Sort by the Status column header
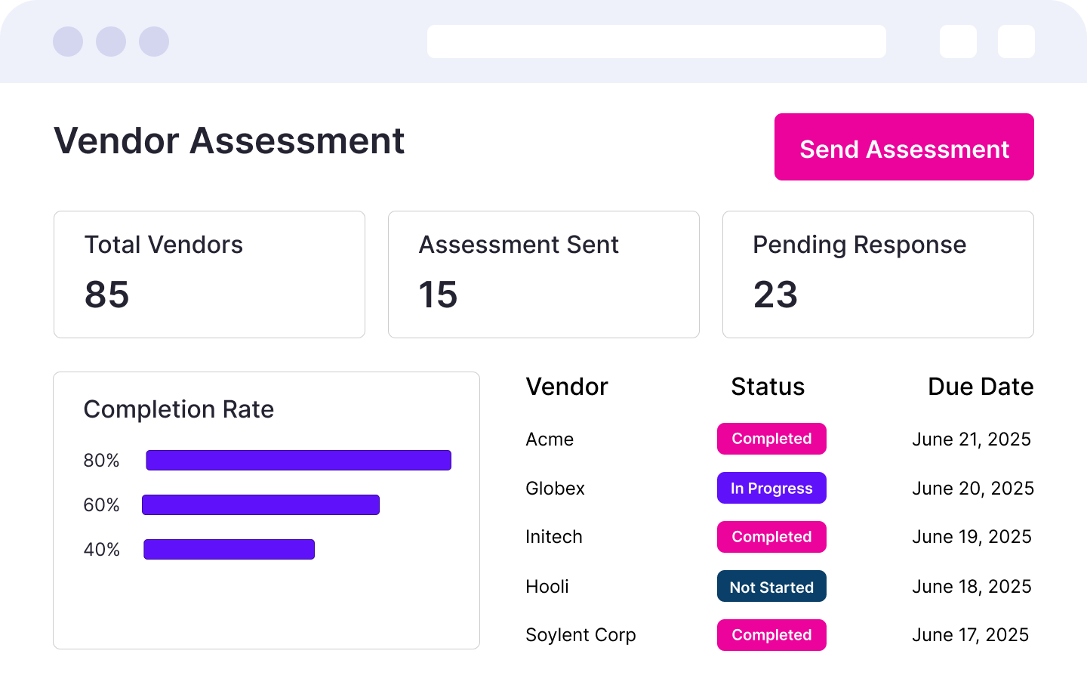 [x=767, y=387]
